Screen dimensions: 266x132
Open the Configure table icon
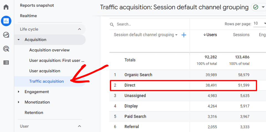tap(6, 63)
